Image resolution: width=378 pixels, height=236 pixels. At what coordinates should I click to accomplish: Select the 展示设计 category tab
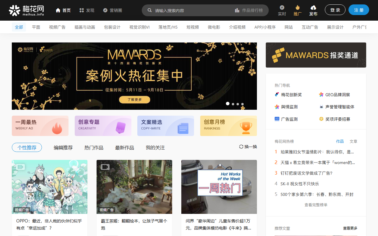point(335,27)
